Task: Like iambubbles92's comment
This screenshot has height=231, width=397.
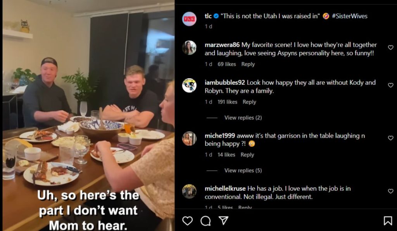Action: pyautogui.click(x=390, y=86)
